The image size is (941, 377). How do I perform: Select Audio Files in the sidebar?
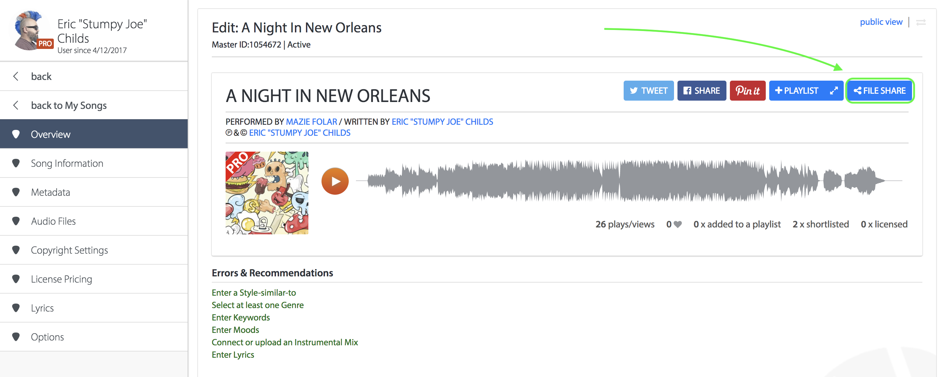point(94,221)
